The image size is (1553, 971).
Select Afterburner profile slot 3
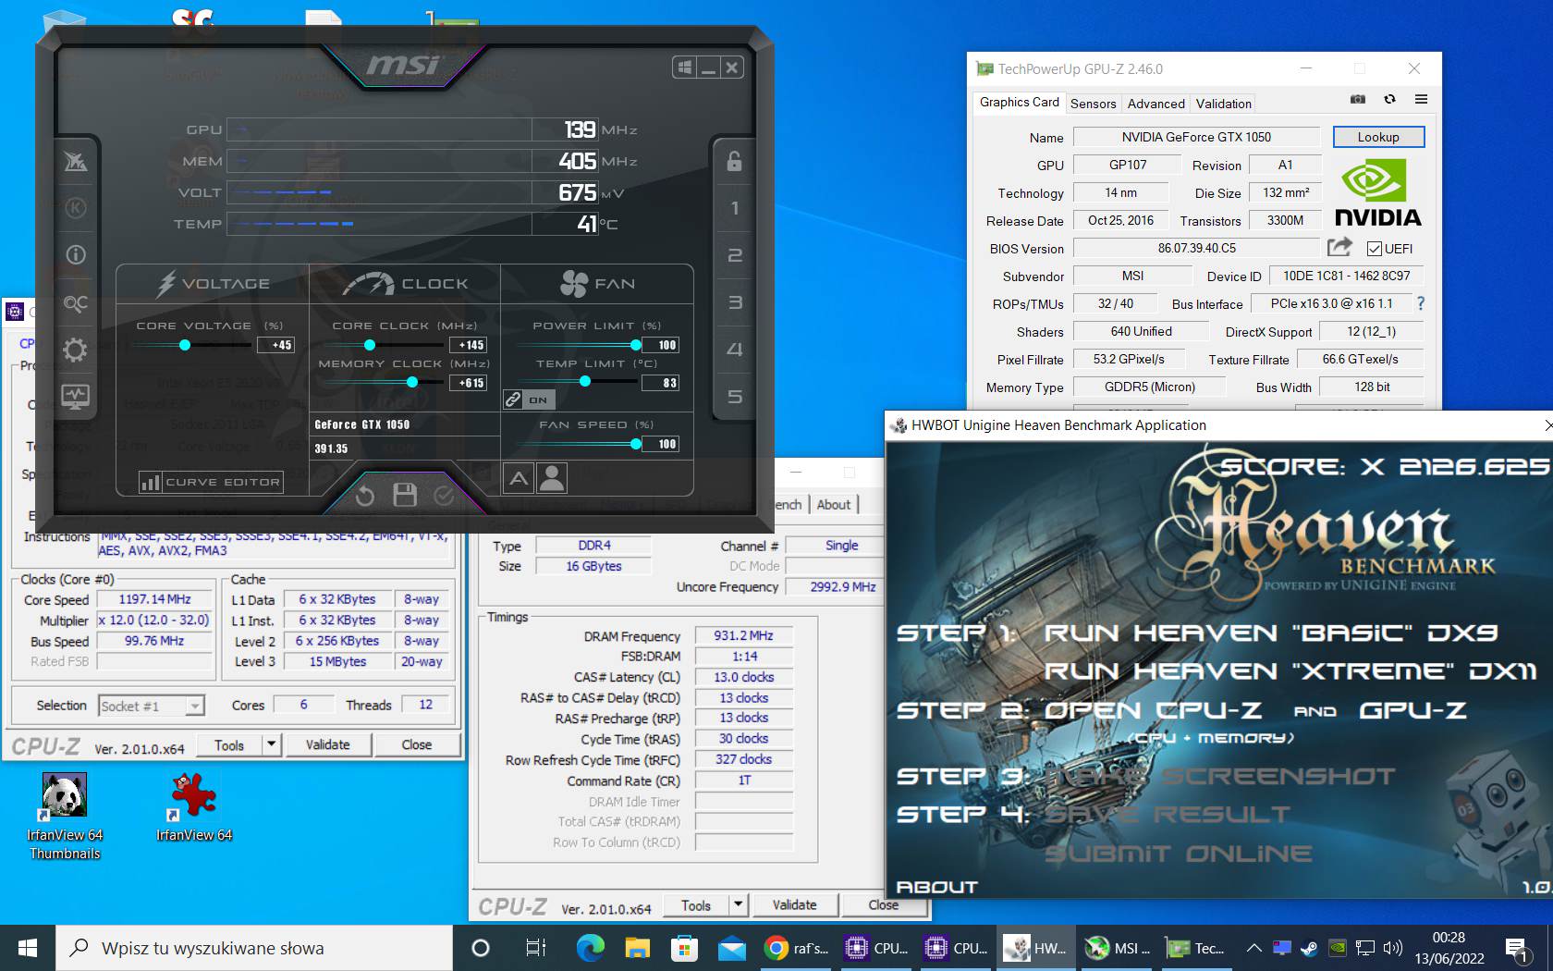pyautogui.click(x=734, y=302)
